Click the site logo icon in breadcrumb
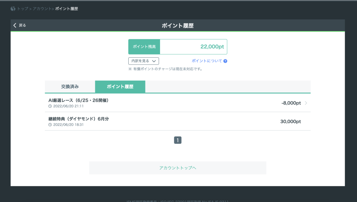The image size is (357, 202). (13, 9)
